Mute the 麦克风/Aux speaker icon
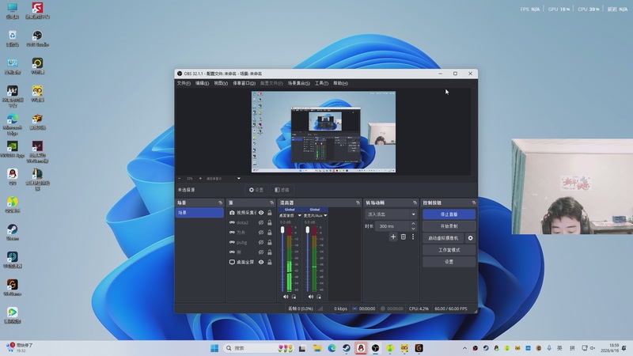This screenshot has height=356, width=633. 309,297
